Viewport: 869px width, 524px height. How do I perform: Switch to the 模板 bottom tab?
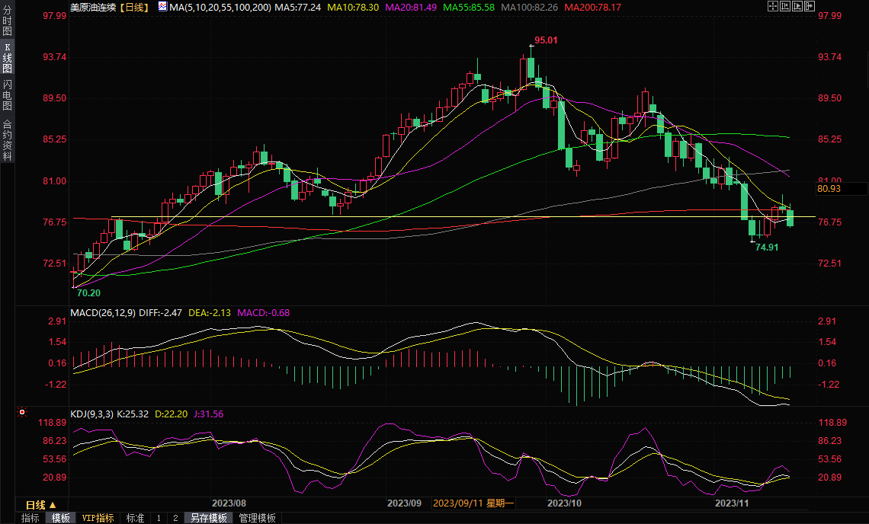60,518
